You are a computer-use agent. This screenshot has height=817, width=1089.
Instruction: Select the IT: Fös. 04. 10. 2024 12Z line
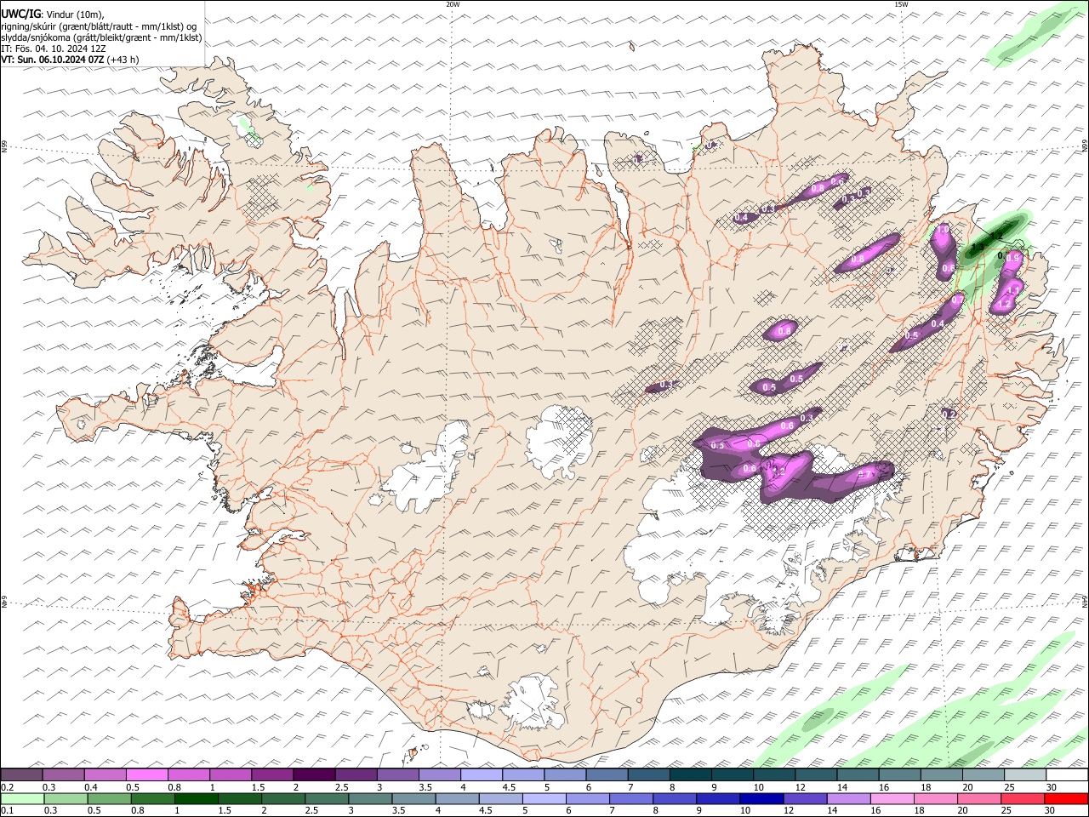(53, 49)
